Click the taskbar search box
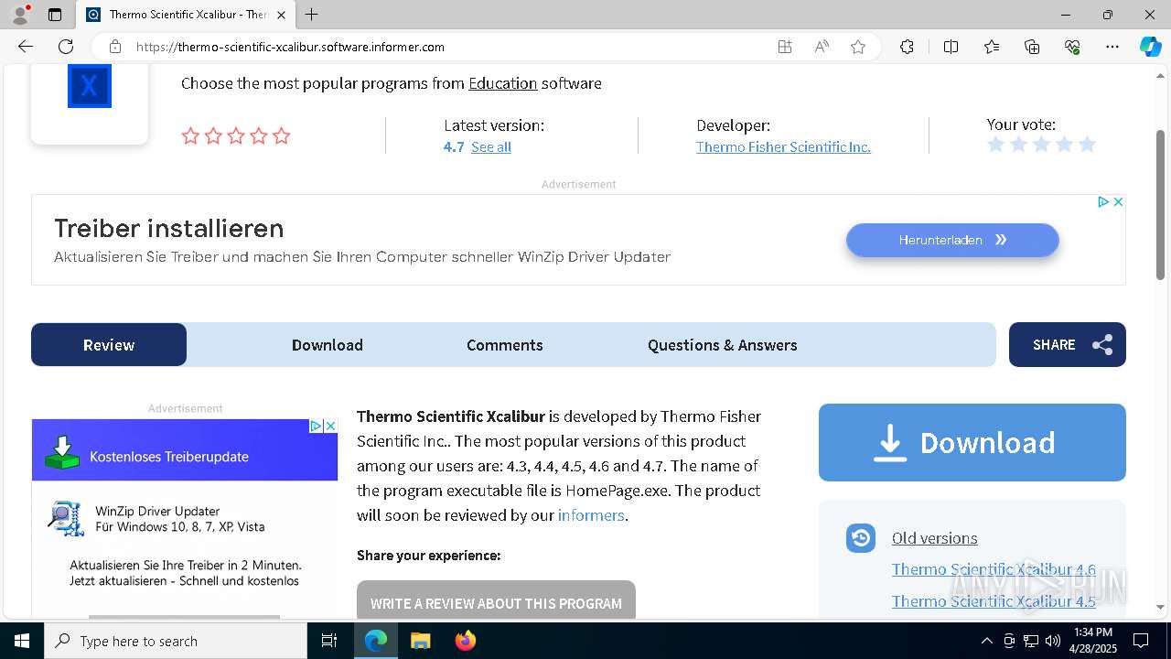 tap(176, 641)
